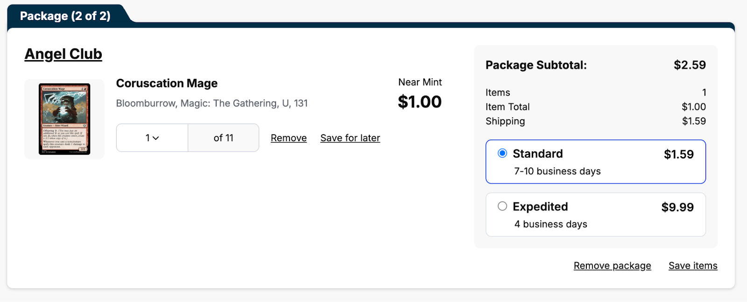This screenshot has height=302, width=747.
Task: Click the Remove package link
Action: 612,266
